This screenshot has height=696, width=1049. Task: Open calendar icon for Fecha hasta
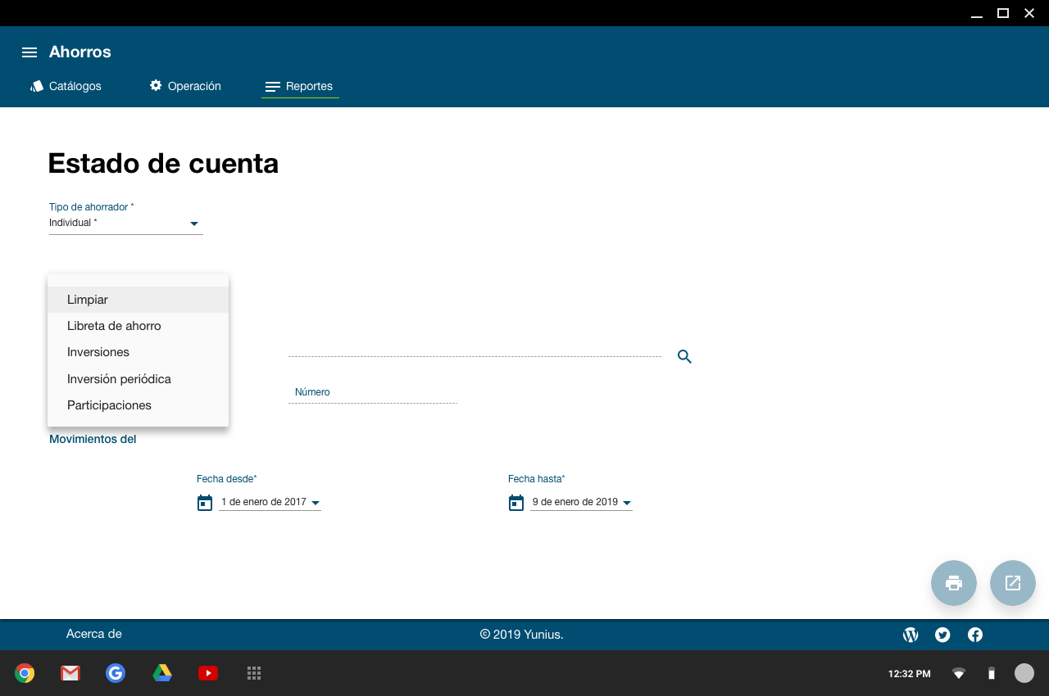(x=516, y=503)
